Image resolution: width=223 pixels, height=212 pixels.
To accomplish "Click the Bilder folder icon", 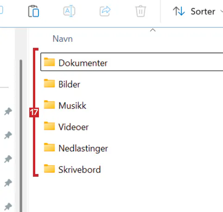I will point(49,83).
